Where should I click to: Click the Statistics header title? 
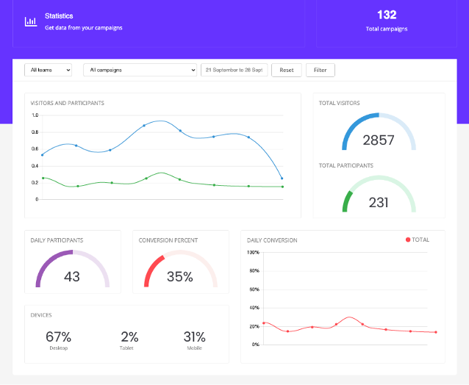tap(59, 15)
